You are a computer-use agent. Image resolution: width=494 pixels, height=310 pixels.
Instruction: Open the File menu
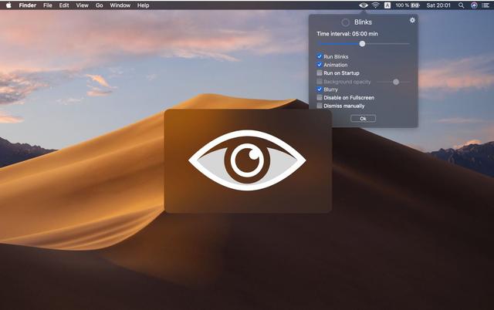point(48,5)
